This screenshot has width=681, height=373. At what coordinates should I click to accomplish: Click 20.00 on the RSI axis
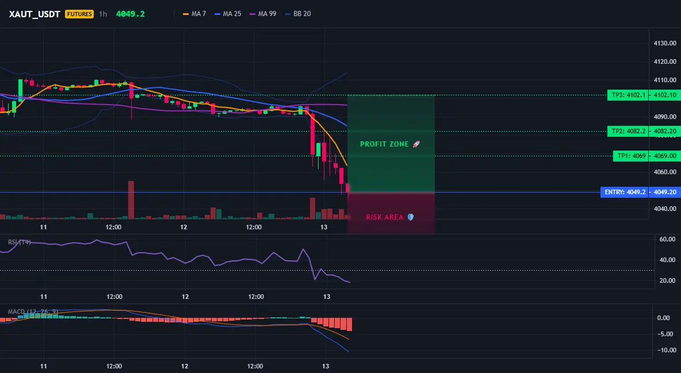[667, 280]
